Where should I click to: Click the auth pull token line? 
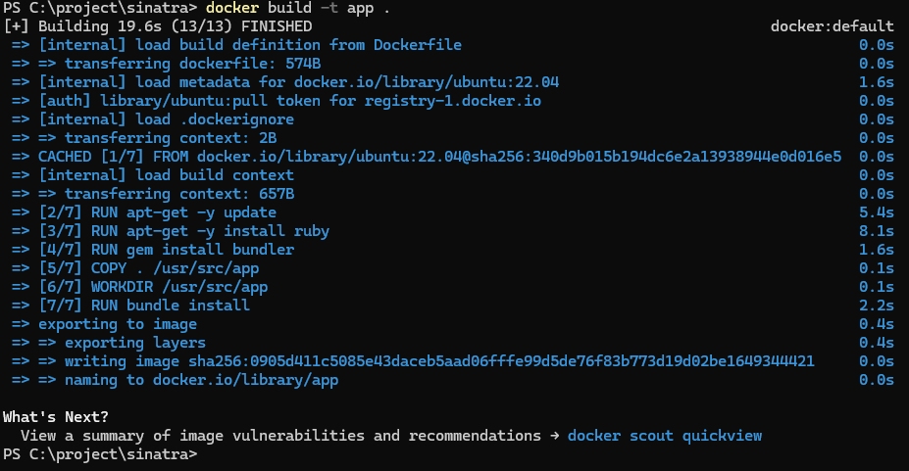coord(289,101)
